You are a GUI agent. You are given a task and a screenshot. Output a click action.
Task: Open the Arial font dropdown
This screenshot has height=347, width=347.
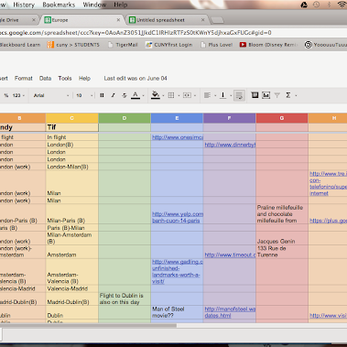click(x=51, y=95)
